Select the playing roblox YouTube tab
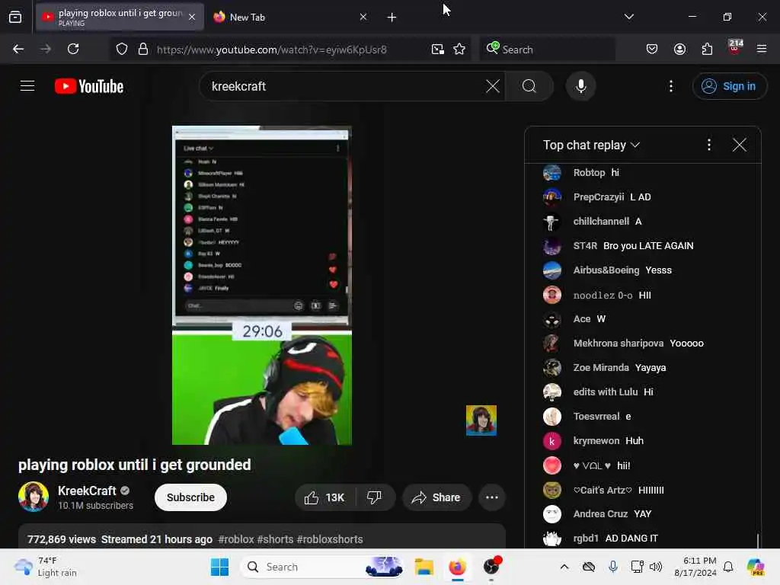 [x=120, y=17]
